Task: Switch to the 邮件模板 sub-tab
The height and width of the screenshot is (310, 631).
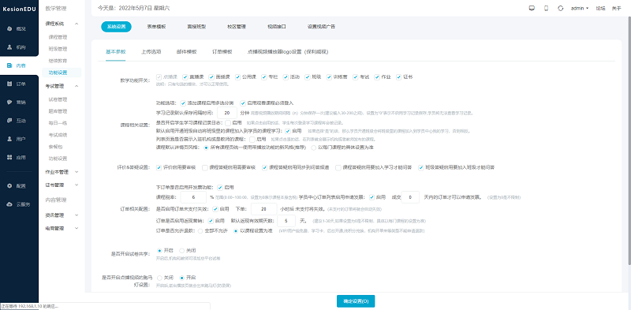Action: [186, 51]
